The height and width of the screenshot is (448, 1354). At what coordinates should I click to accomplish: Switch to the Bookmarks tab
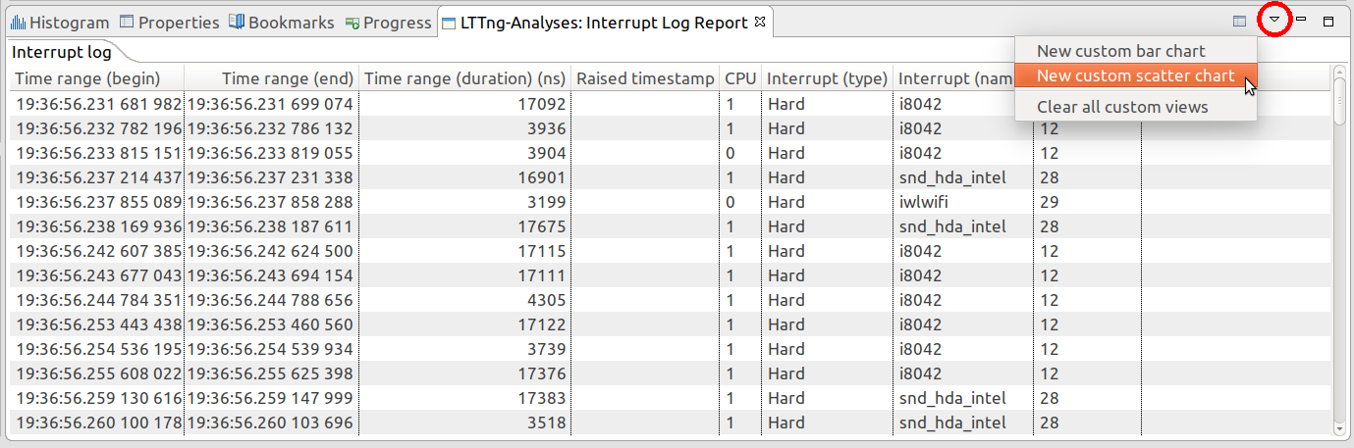click(281, 23)
